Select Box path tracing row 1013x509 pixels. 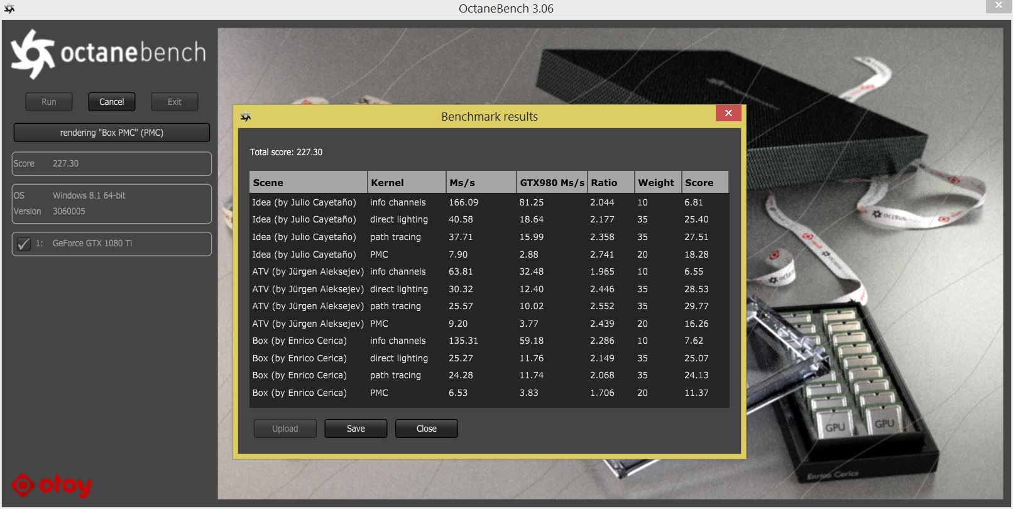[489, 375]
